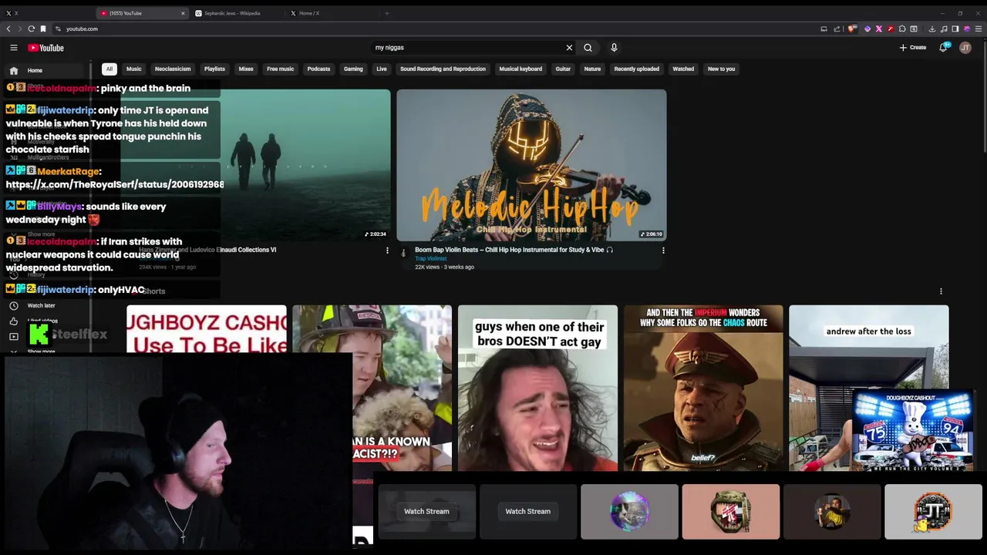987x555 pixels.
Task: Select the Mixes filter chip
Action: pyautogui.click(x=246, y=69)
